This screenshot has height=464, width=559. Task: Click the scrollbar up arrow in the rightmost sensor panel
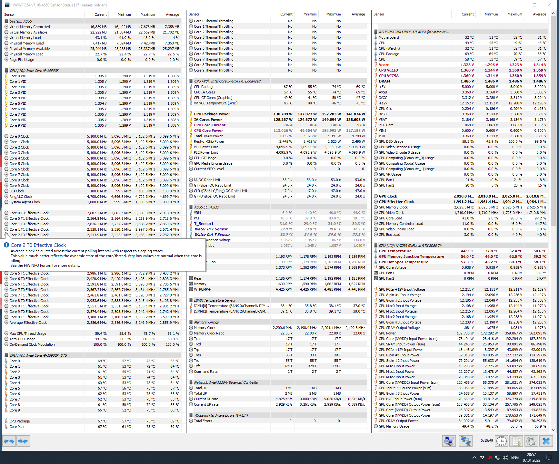click(554, 14)
